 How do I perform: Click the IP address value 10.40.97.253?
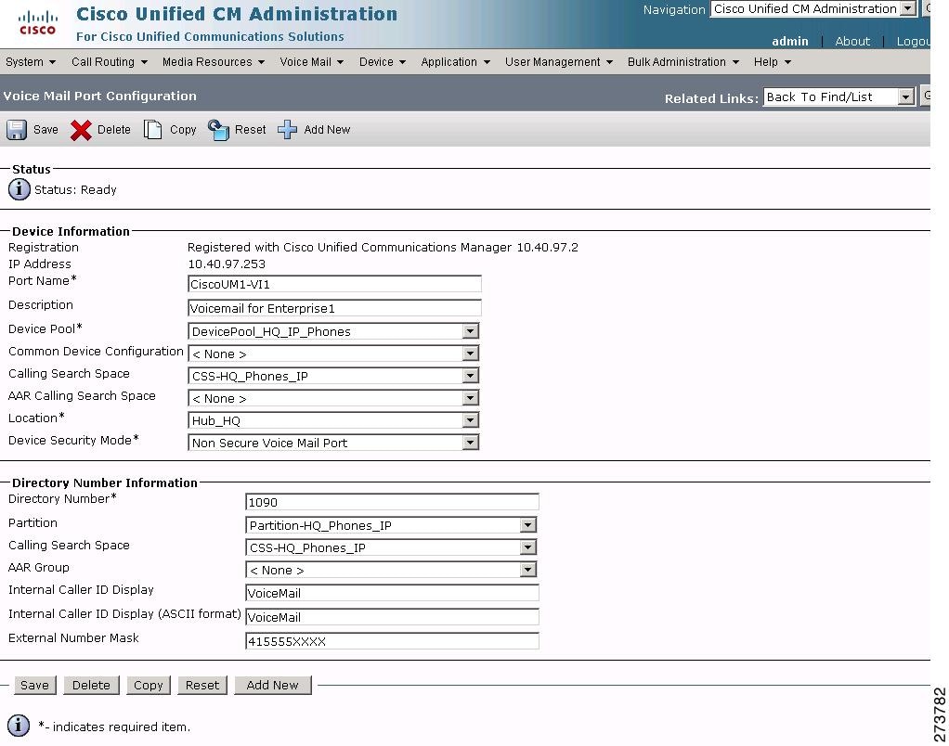pos(227,264)
